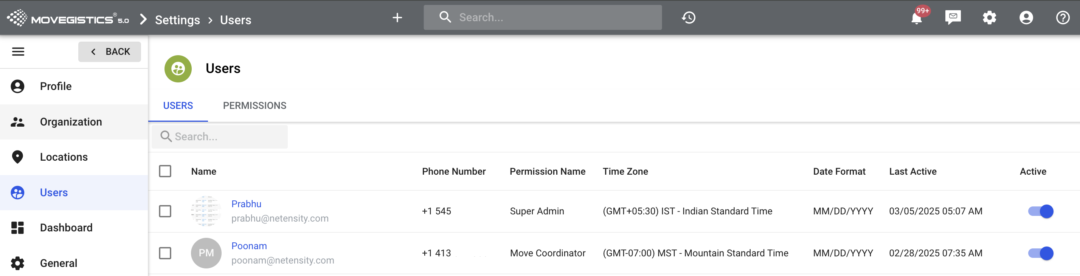Viewport: 1080px width, 276px height.
Task: Open Locations in the settings sidebar
Action: click(64, 157)
